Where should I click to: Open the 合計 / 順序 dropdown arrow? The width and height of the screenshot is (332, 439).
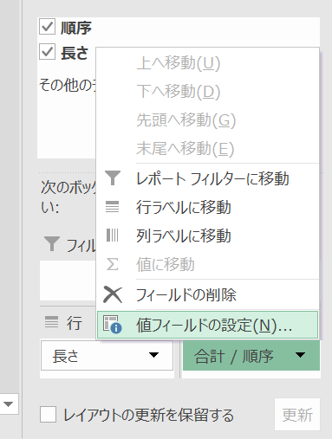300,355
